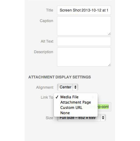Grab the Description box resize handle

coord(109,65)
